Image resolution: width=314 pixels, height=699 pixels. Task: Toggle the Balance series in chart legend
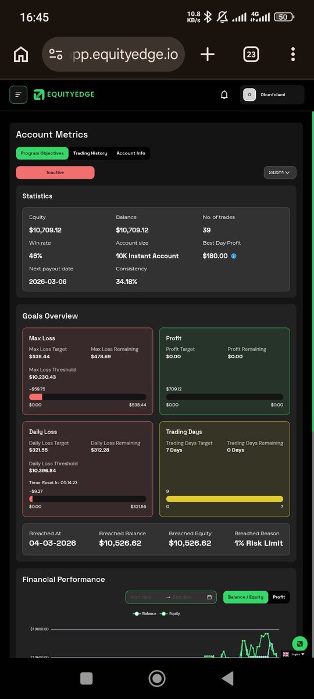[145, 613]
